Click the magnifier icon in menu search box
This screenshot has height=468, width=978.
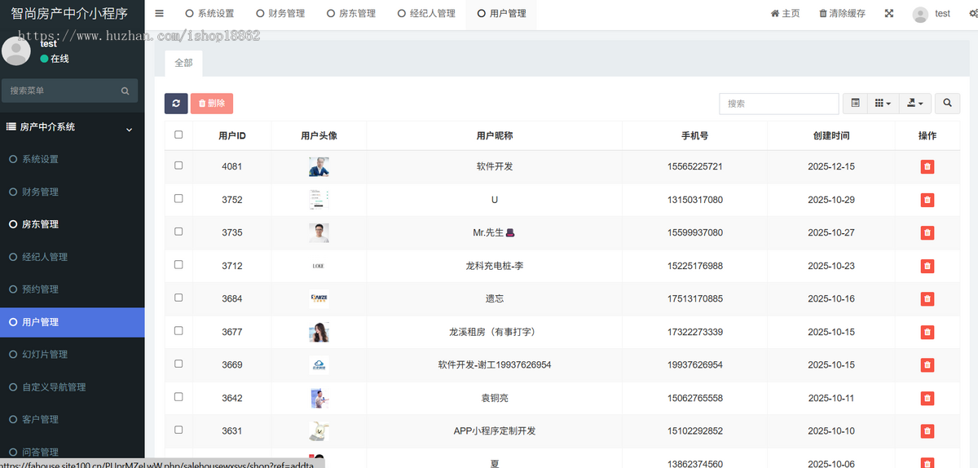click(x=125, y=91)
